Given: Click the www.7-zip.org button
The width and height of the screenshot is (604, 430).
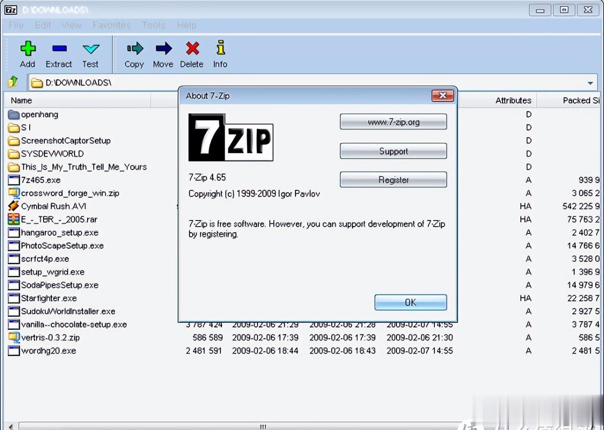Looking at the screenshot, I should 393,122.
